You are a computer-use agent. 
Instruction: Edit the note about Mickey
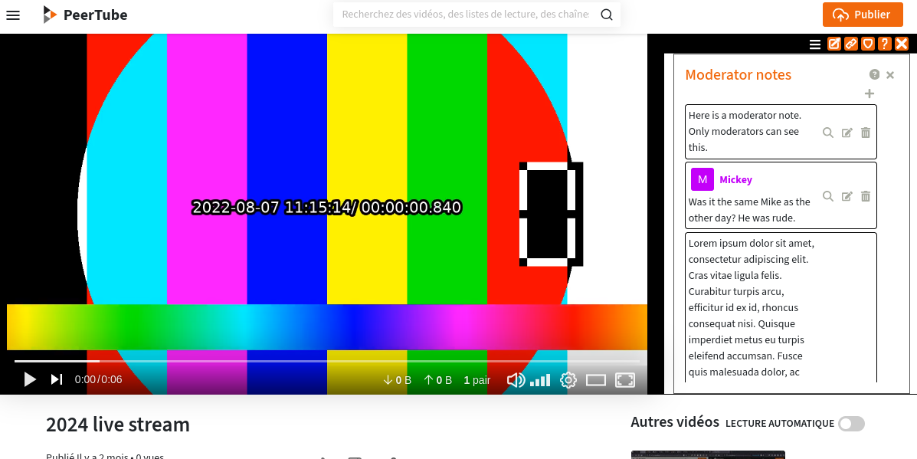point(847,196)
